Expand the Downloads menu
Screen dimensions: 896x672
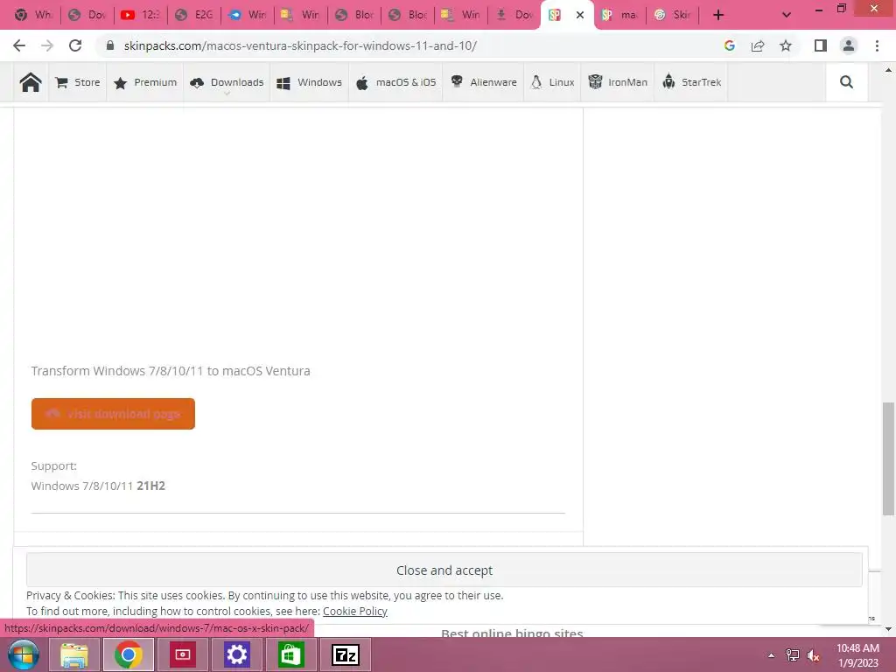coord(227,82)
